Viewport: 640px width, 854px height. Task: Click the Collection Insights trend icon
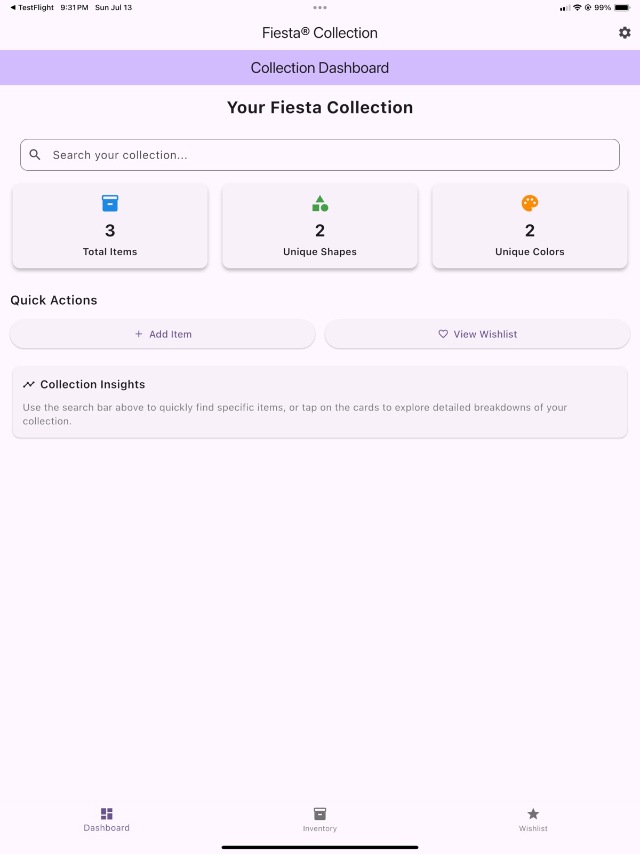point(29,384)
